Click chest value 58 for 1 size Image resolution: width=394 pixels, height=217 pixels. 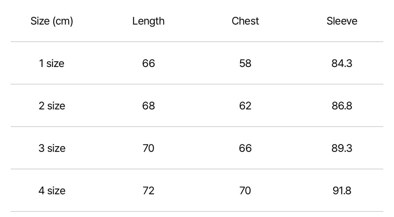click(x=245, y=63)
